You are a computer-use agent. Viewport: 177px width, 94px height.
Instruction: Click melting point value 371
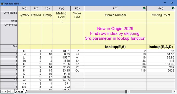click(x=61, y=84)
